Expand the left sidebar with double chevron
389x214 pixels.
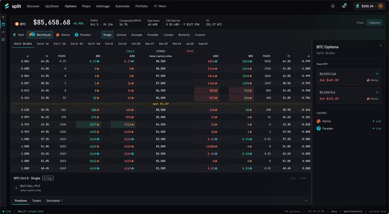tap(3, 17)
